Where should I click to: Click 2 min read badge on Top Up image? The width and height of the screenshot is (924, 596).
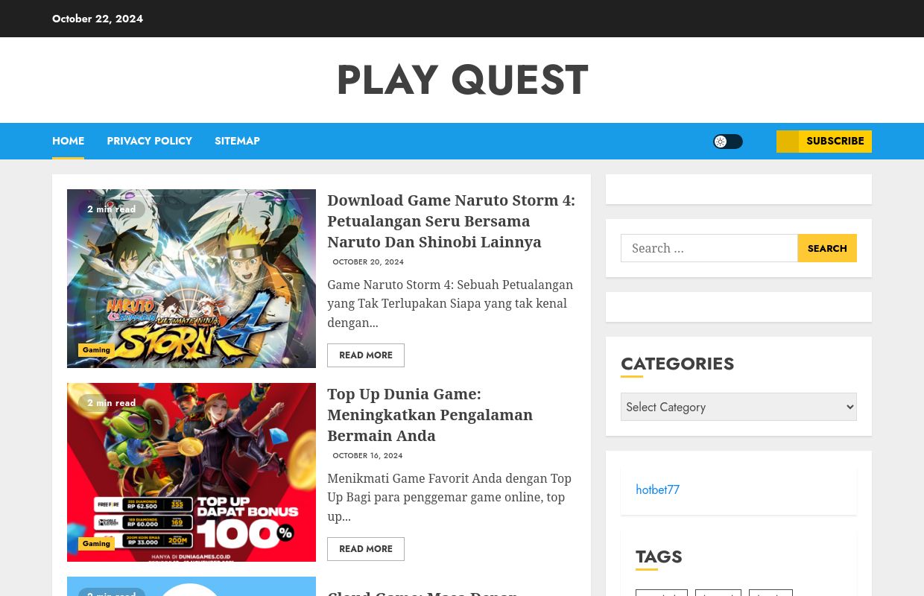(112, 403)
